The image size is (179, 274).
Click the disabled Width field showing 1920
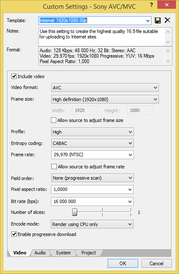tap(85, 110)
